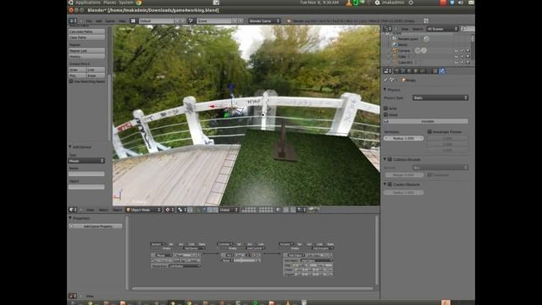Click OpenGL render icon in 3D header
542x305 pixels.
click(x=311, y=209)
